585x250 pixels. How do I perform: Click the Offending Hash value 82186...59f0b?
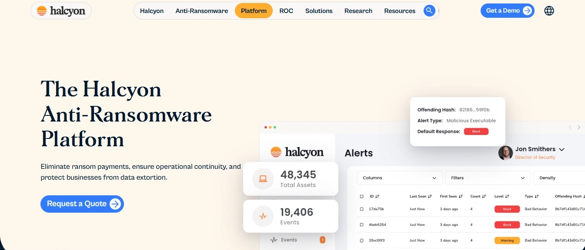(x=475, y=110)
